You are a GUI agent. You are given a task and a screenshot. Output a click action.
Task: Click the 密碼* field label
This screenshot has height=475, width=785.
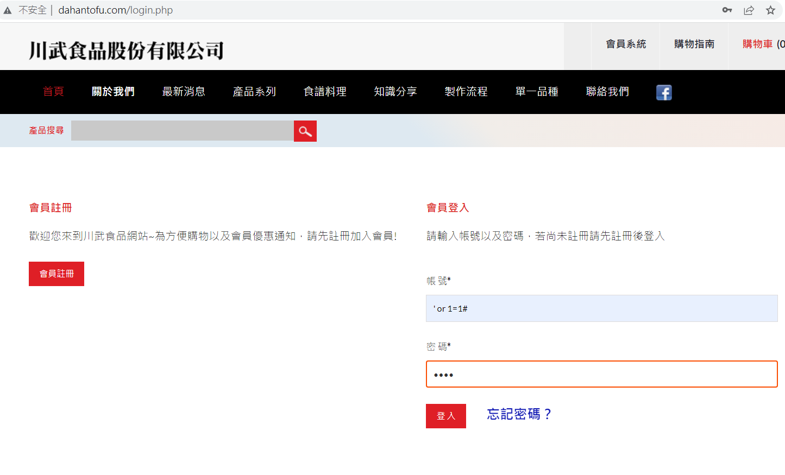click(438, 346)
